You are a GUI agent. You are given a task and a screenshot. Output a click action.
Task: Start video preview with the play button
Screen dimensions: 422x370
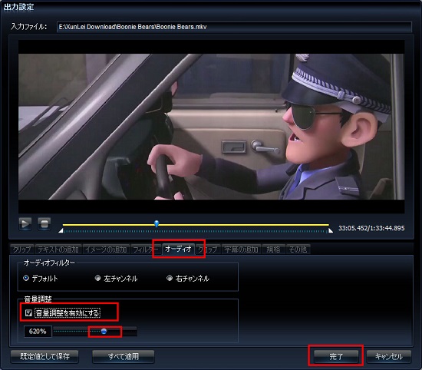25,224
